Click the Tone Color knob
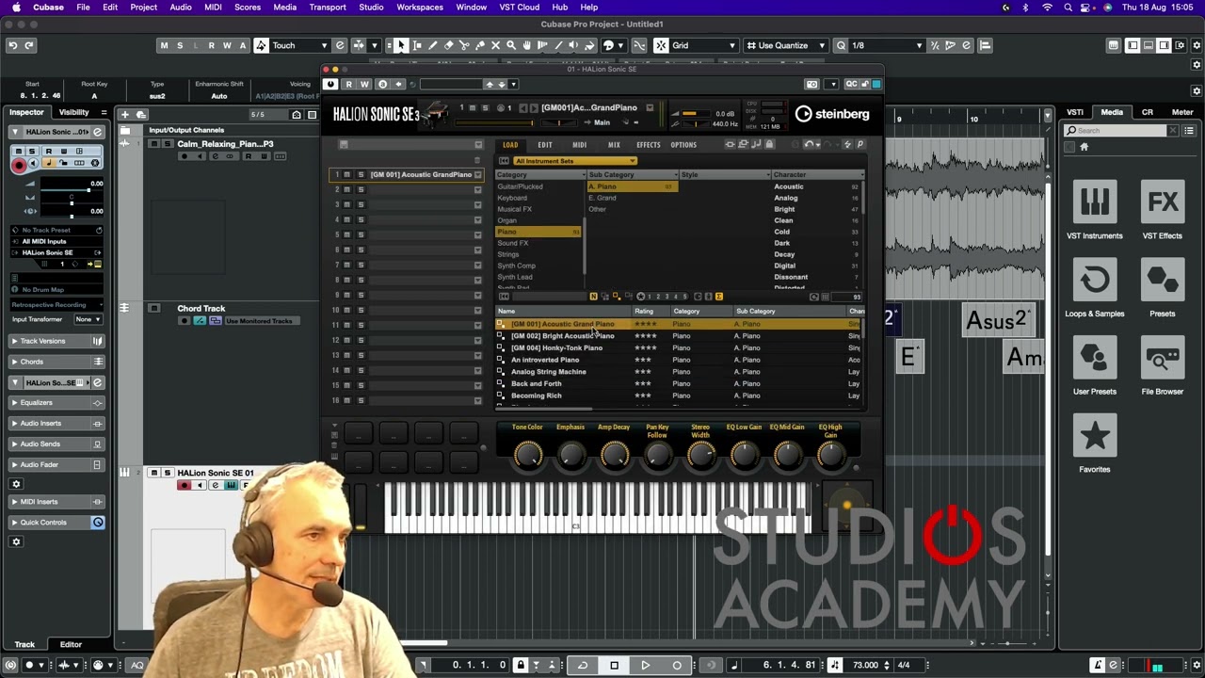The width and height of the screenshot is (1205, 678). pyautogui.click(x=528, y=456)
